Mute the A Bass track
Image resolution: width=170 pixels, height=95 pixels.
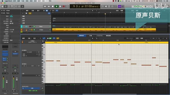click(30, 30)
